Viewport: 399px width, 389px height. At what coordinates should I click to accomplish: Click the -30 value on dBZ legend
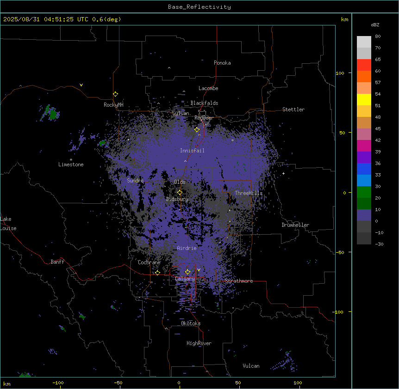[379, 244]
